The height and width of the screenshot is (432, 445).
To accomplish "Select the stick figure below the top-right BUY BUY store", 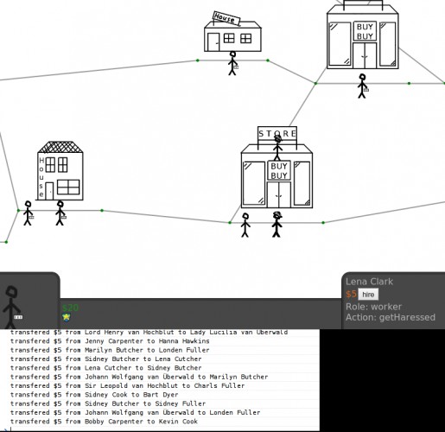I will pos(363,86).
